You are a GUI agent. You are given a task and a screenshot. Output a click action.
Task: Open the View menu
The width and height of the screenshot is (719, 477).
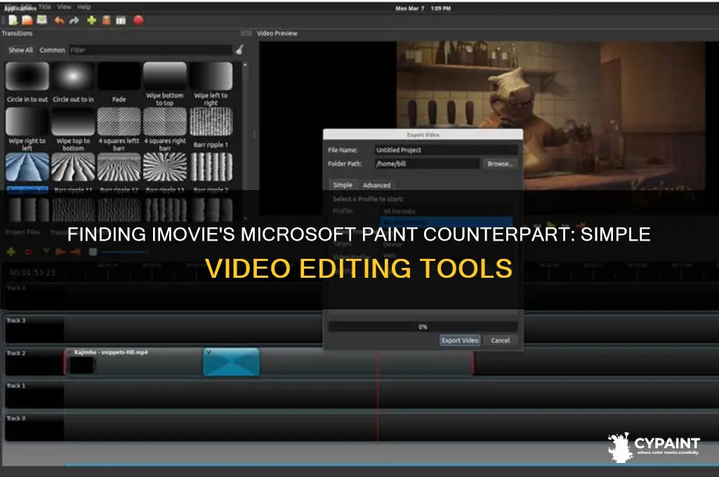pos(64,7)
